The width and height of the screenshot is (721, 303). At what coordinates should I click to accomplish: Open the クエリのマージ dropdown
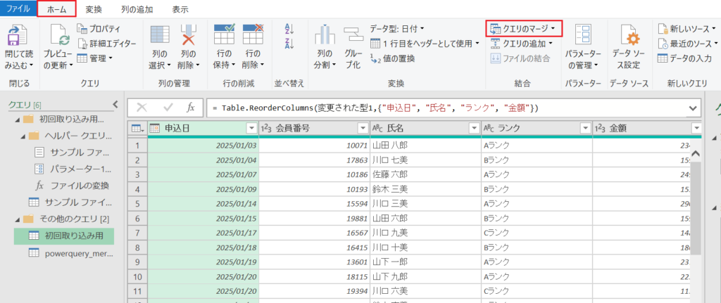[x=523, y=29]
